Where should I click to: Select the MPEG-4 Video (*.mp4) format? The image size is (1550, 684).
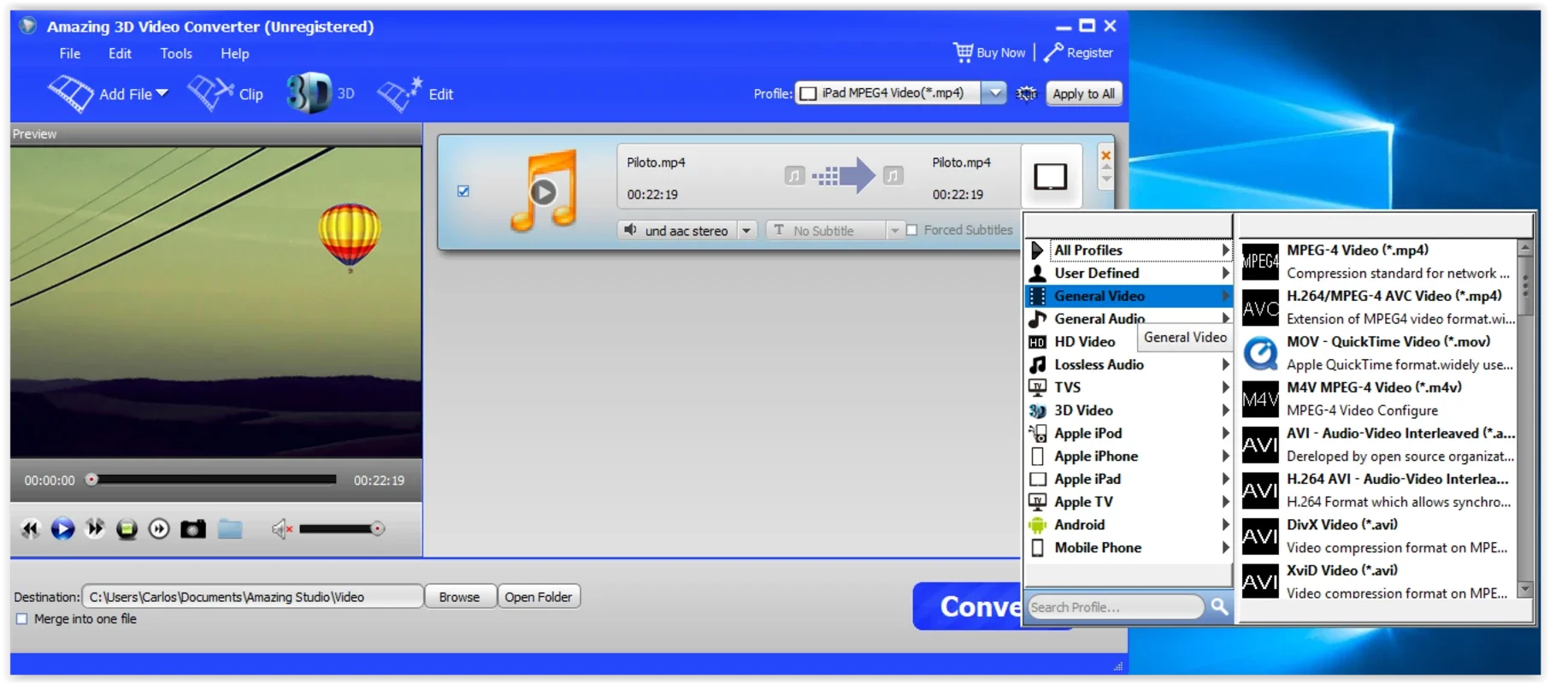pyautogui.click(x=1378, y=262)
